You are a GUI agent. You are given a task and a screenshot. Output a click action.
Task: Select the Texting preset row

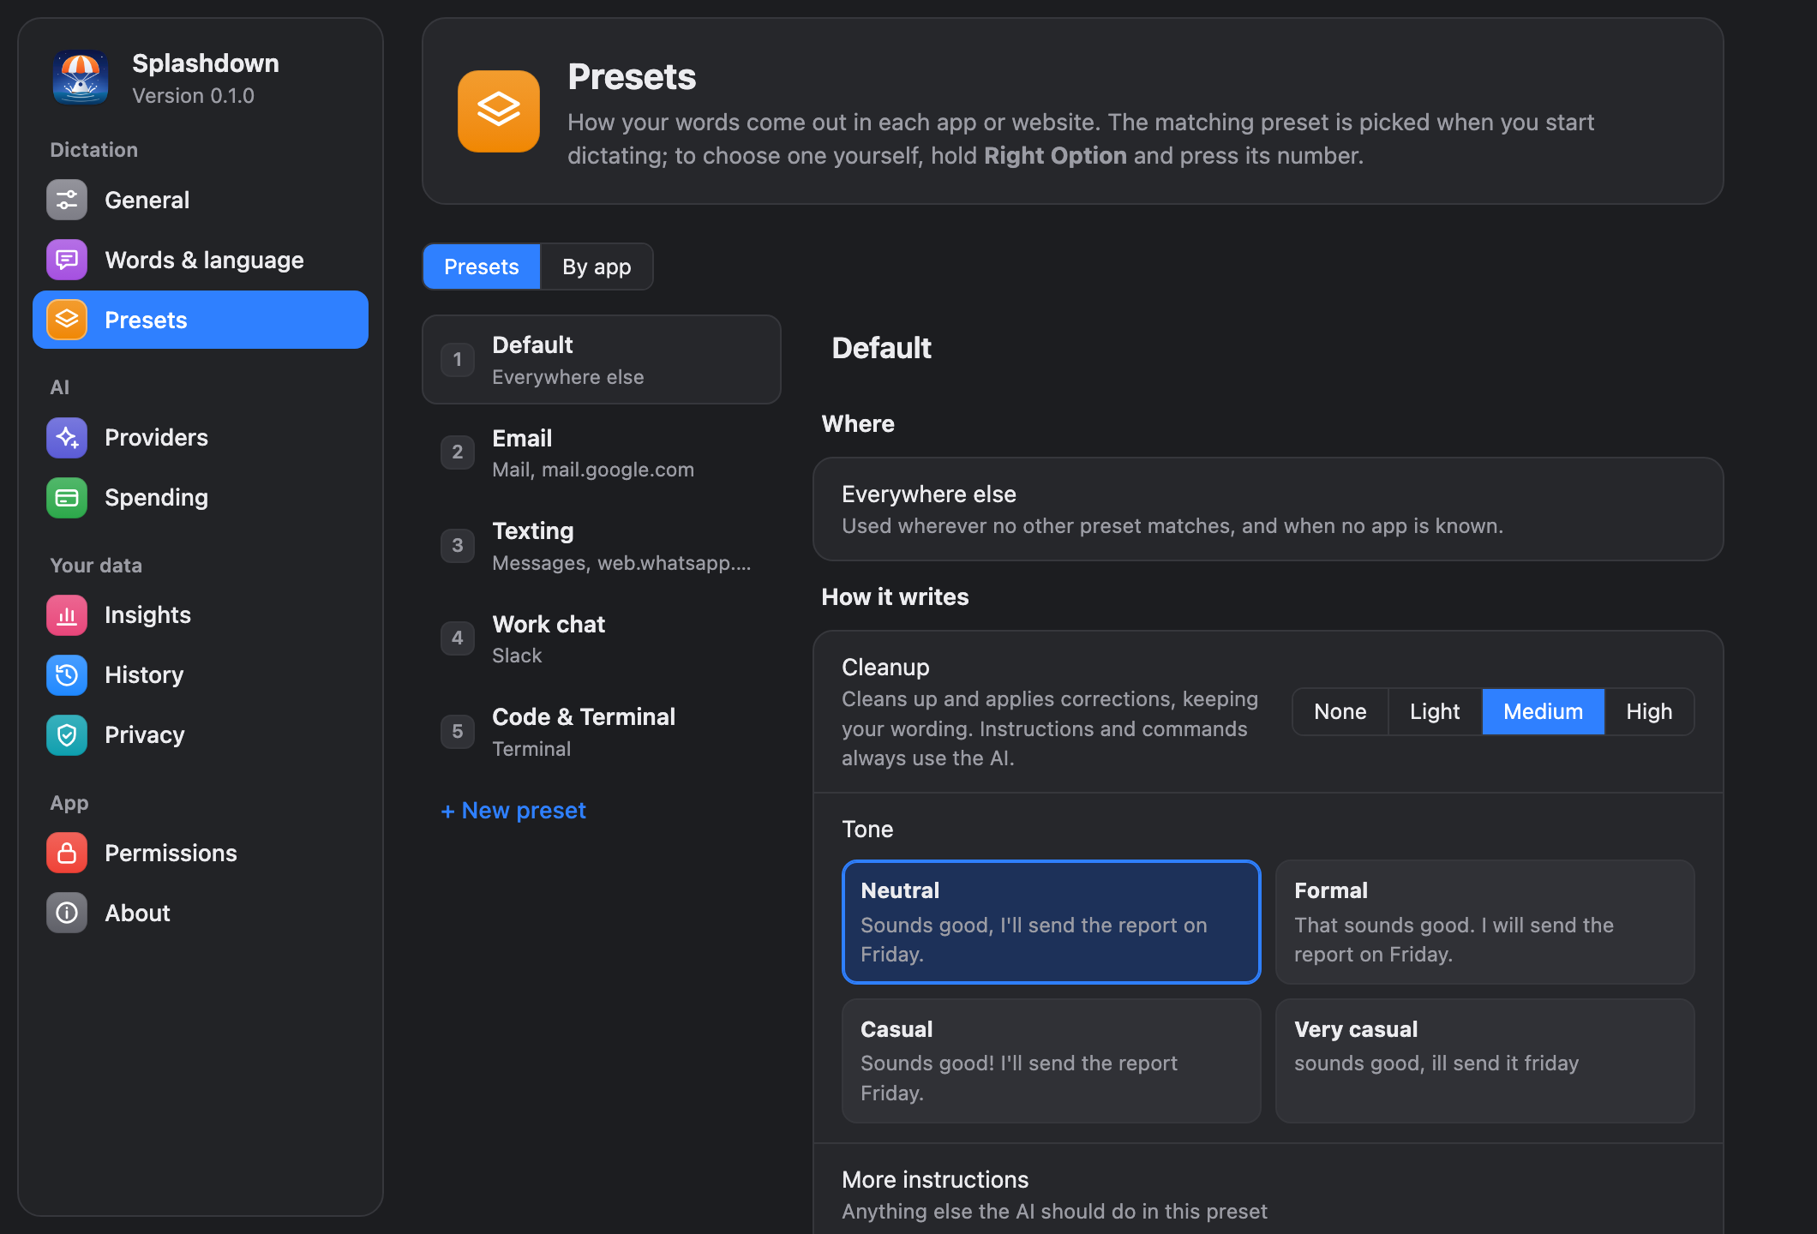602,545
